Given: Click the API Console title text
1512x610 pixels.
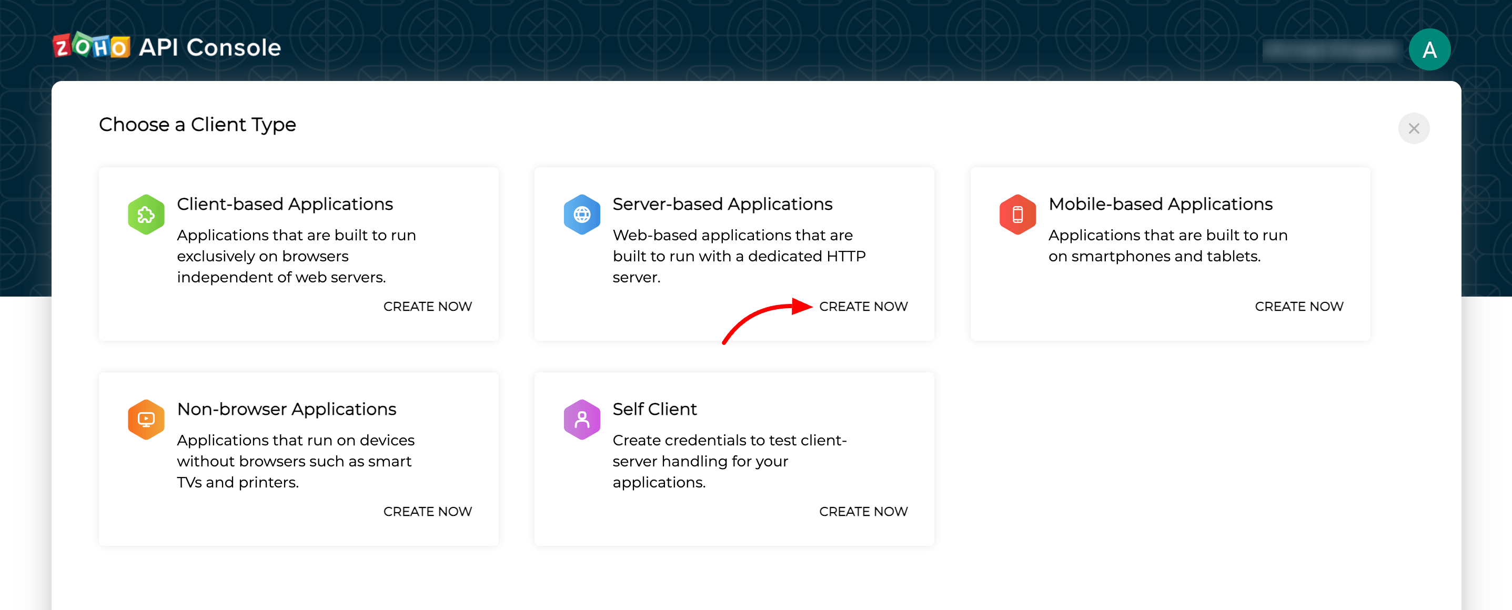Looking at the screenshot, I should pos(209,47).
